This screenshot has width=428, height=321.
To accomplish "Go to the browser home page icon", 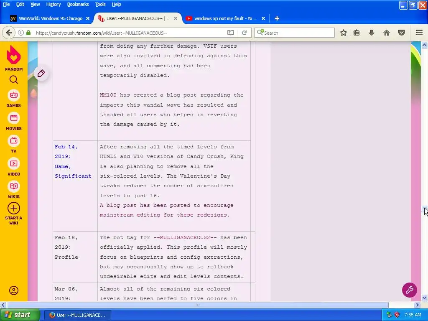I will click(387, 33).
